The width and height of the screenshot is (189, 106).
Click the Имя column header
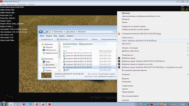coord(65,51)
